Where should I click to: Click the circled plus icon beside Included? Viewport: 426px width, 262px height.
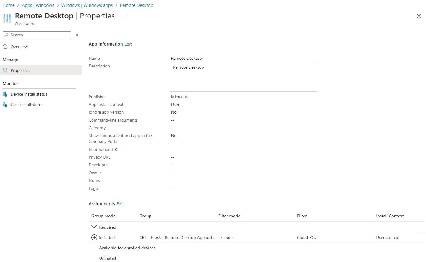coord(94,237)
